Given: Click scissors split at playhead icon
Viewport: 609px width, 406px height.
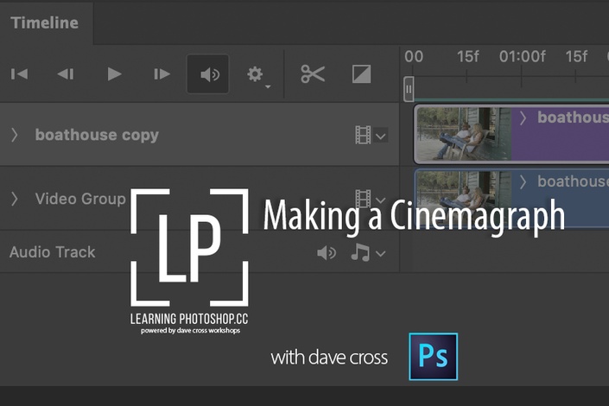Looking at the screenshot, I should coord(313,73).
